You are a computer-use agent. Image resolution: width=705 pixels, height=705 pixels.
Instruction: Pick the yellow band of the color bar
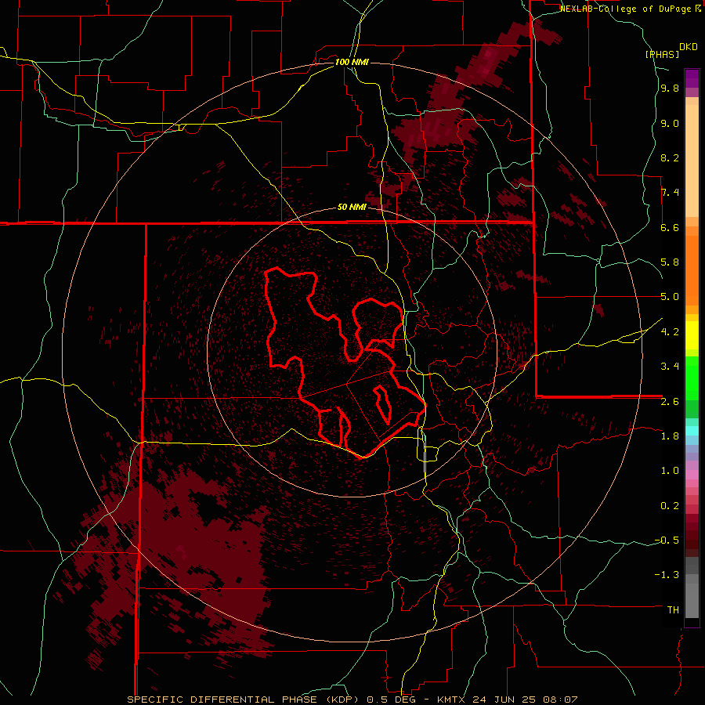[692, 335]
